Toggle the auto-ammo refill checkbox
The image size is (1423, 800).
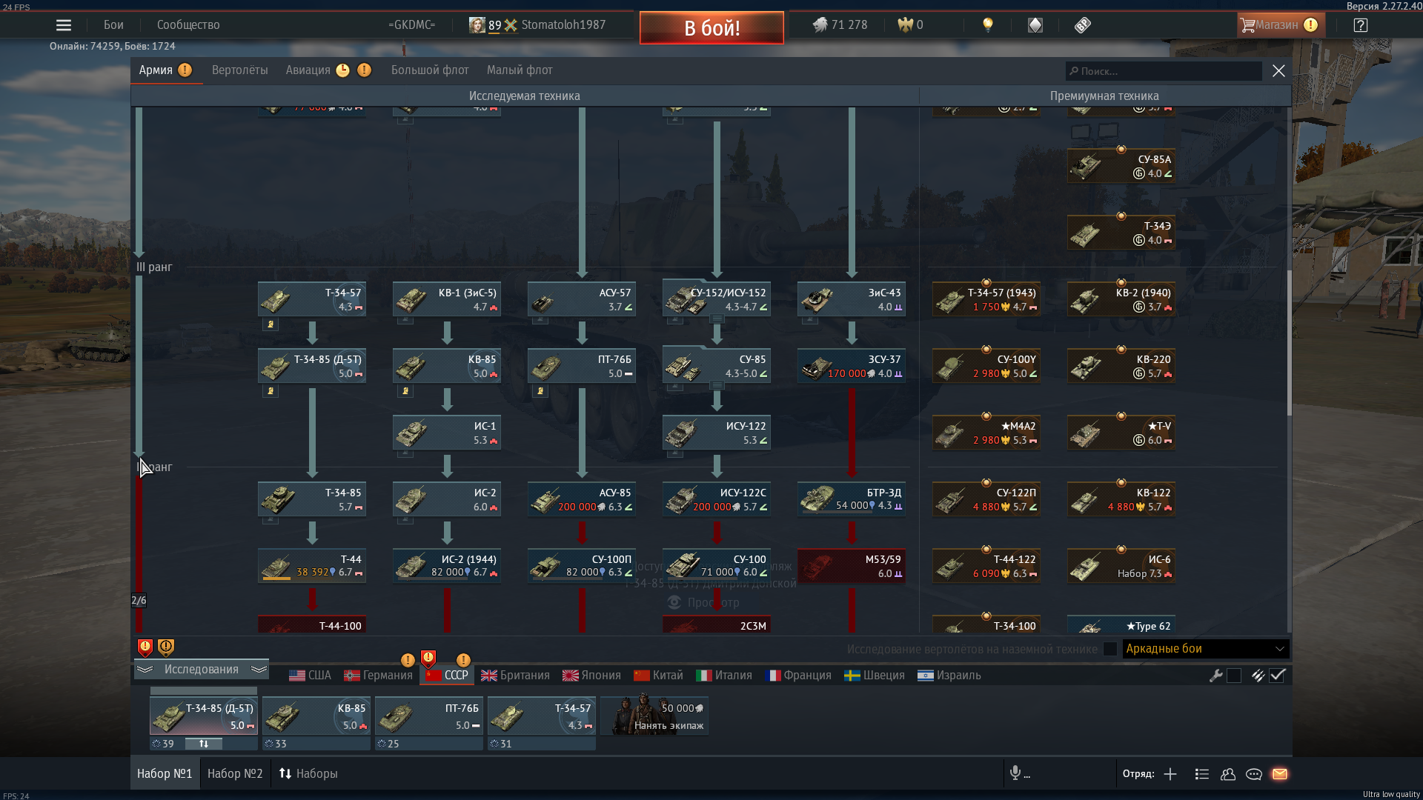tap(1277, 676)
